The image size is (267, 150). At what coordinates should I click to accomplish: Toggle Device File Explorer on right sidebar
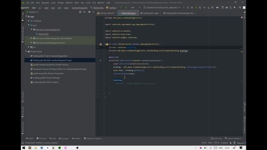(x=245, y=125)
